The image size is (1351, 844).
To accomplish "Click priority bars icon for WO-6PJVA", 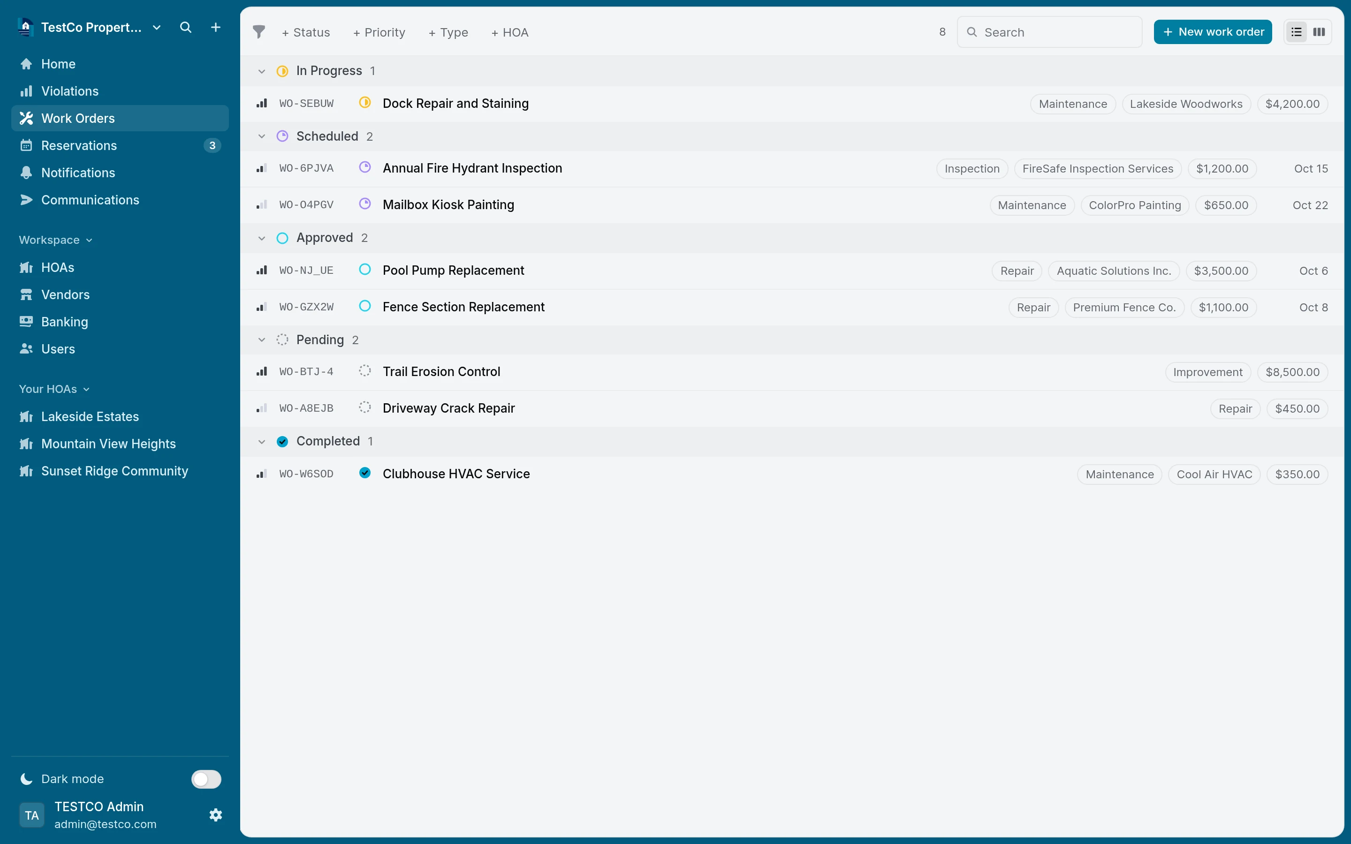I will [x=262, y=168].
